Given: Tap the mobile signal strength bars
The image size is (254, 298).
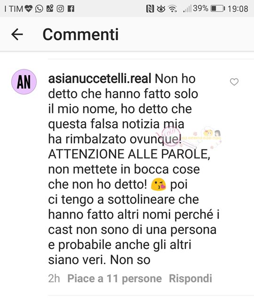Looking at the screenshot, I should pyautogui.click(x=187, y=9).
